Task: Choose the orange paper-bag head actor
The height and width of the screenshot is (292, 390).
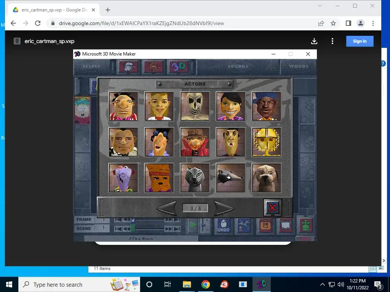Action: click(159, 178)
